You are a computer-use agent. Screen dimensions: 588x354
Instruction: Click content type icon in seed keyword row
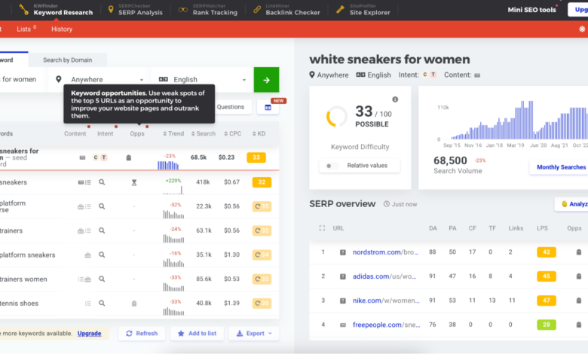[x=82, y=157]
